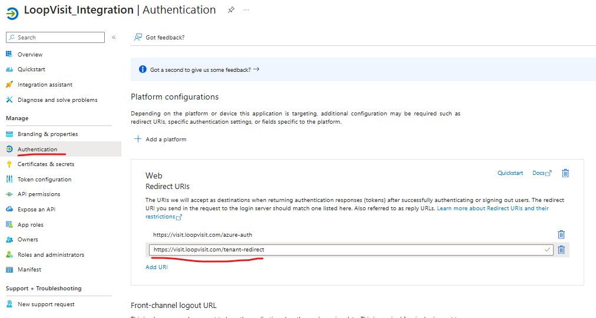The width and height of the screenshot is (596, 318).
Task: Click the Token configuration bars icon
Action: 9,179
